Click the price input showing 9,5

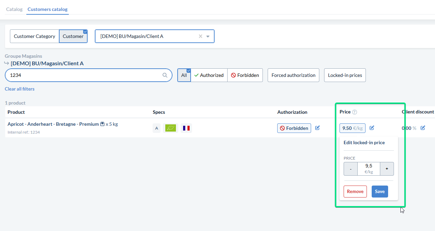(x=369, y=169)
